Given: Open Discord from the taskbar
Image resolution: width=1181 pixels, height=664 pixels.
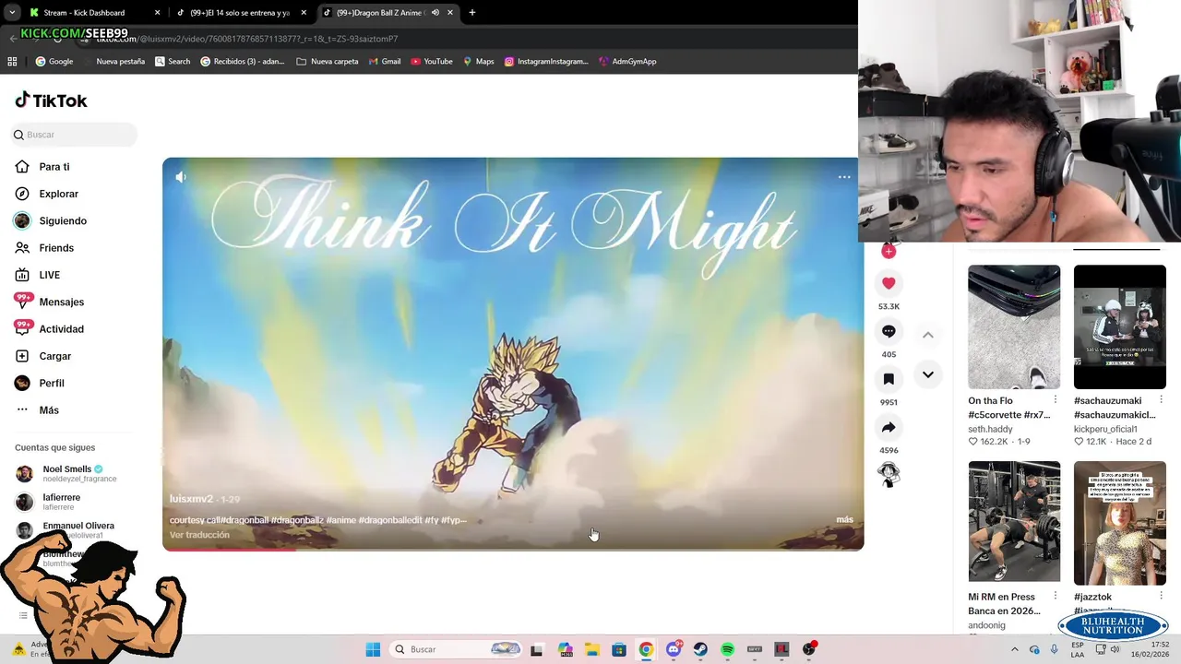Looking at the screenshot, I should tap(674, 649).
